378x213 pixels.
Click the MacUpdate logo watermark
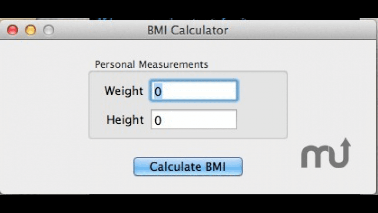(326, 153)
